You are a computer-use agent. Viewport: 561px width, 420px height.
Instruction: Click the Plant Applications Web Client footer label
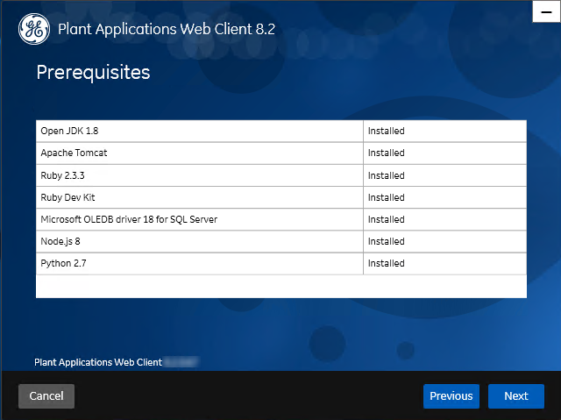[98, 362]
